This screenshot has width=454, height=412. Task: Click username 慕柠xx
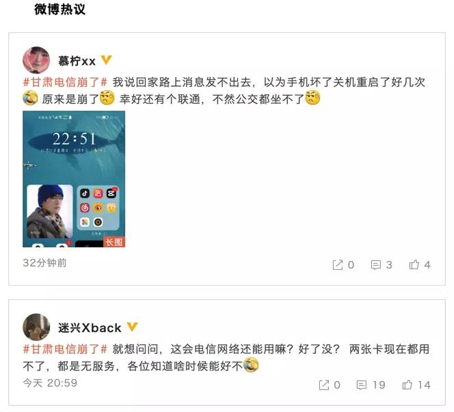point(77,61)
